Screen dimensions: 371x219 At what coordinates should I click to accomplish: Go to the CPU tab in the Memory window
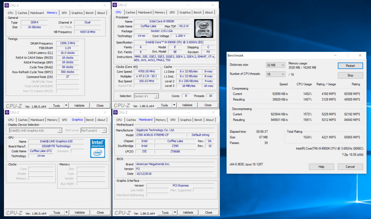coord(11,13)
